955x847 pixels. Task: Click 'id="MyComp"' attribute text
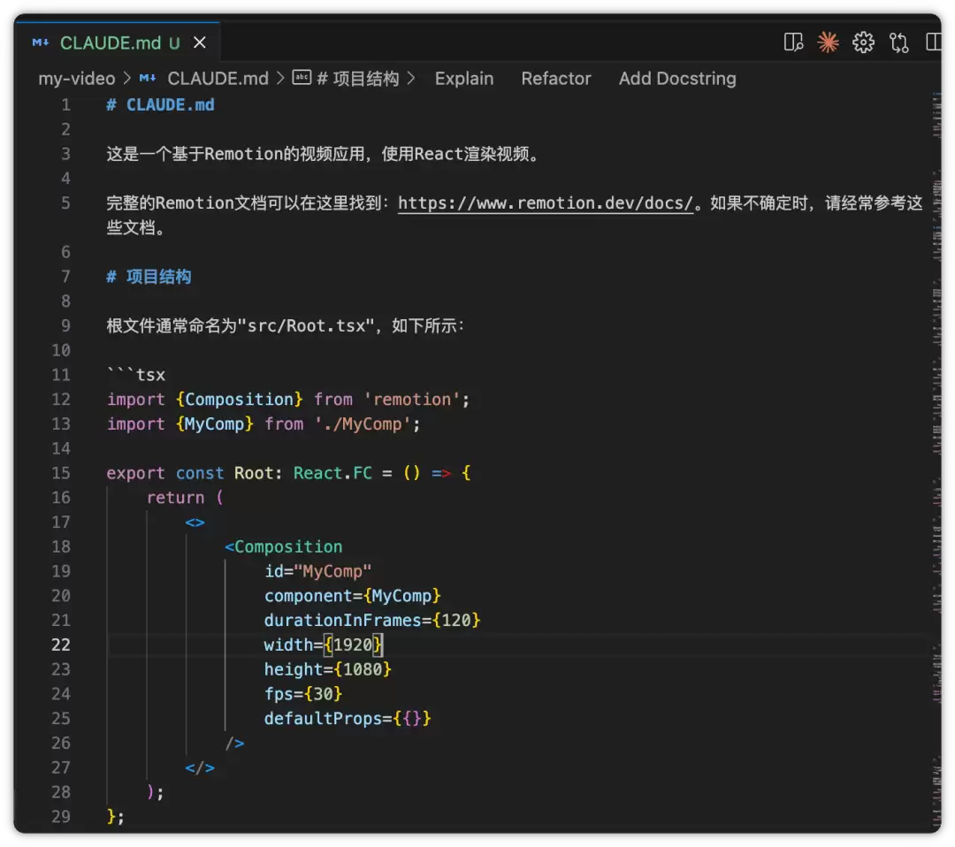coord(317,571)
